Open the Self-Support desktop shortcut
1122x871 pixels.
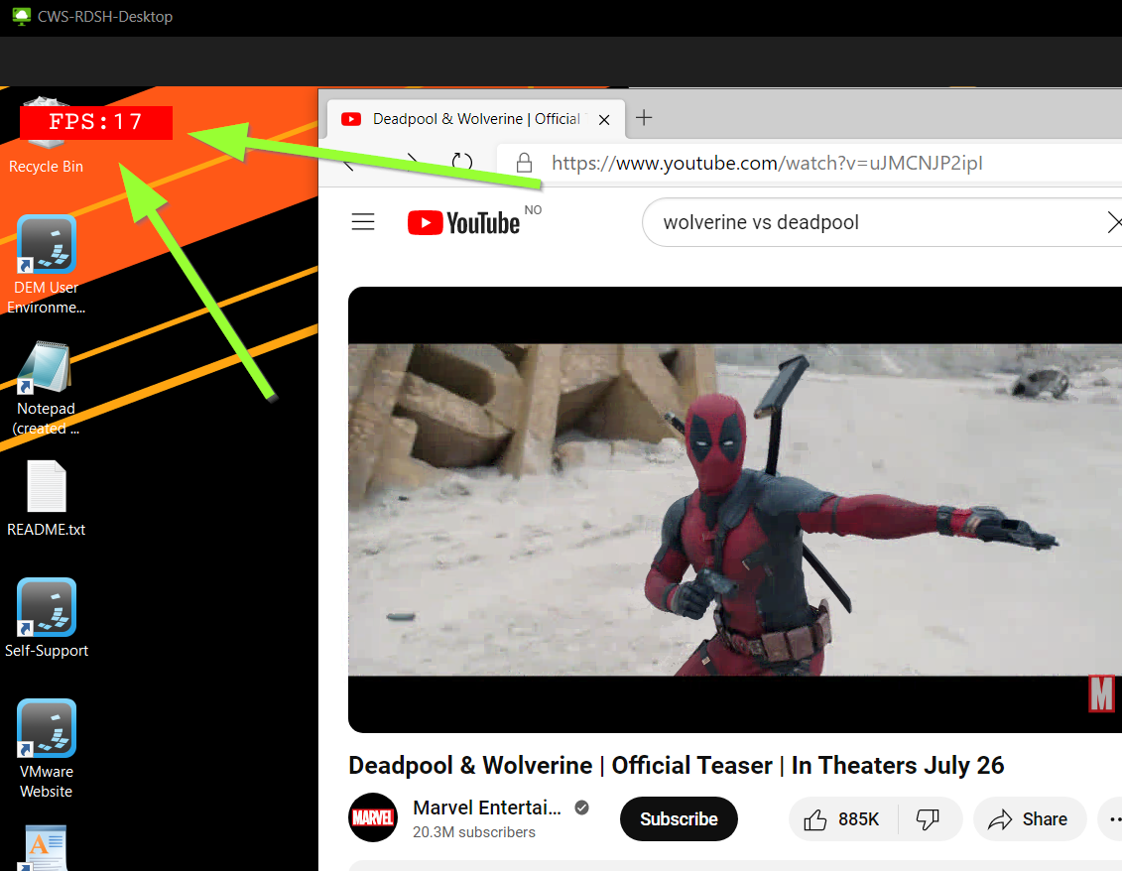[x=47, y=607]
